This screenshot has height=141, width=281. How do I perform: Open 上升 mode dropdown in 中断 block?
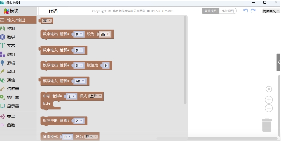tap(95, 96)
